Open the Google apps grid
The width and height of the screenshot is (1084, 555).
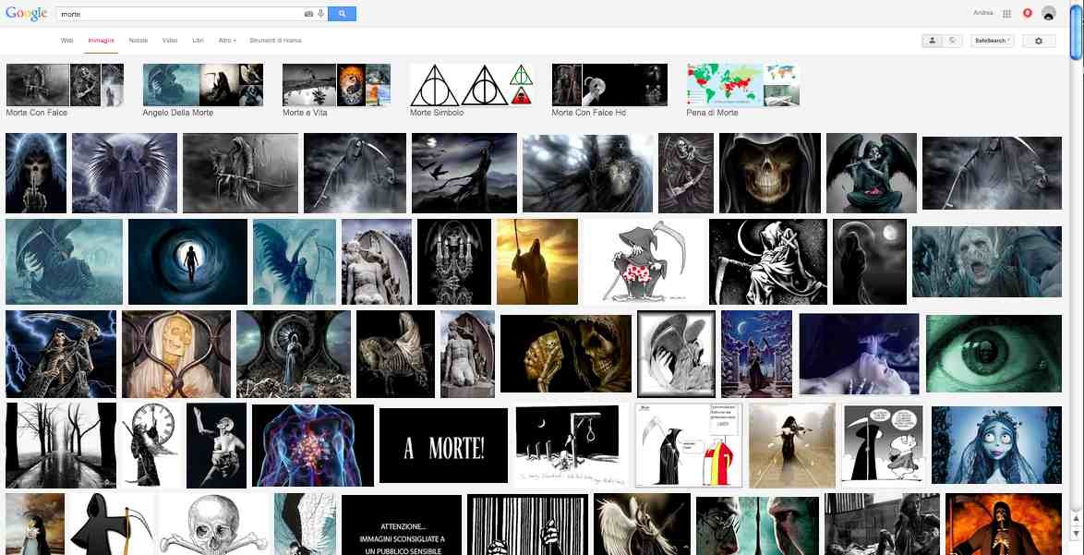click(1007, 14)
